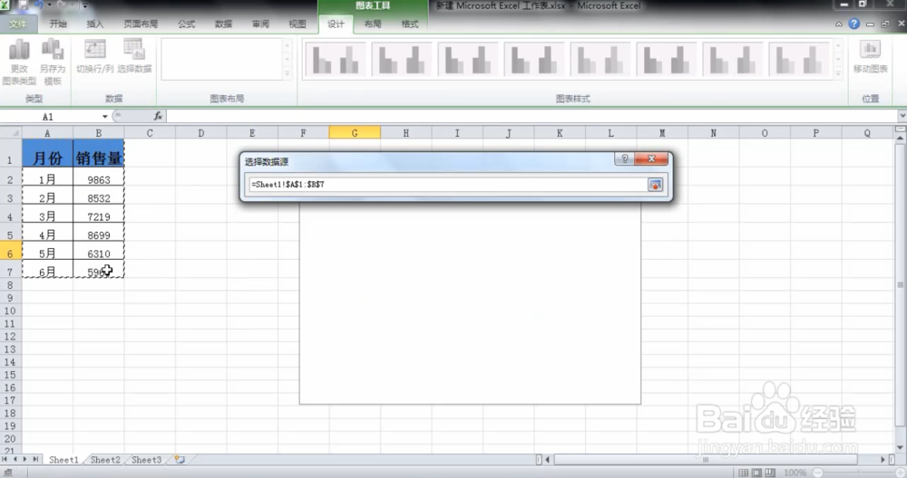The height and width of the screenshot is (478, 907).
Task: Switch to Sheet2 tab
Action: coord(105,460)
